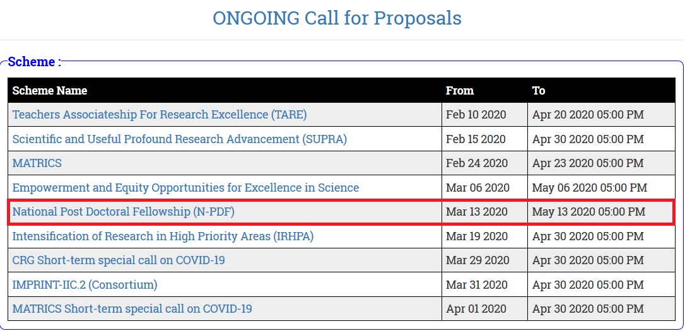Image resolution: width=685 pixels, height=331 pixels.
Task: Click the Scheme fieldset label
Action: point(34,62)
